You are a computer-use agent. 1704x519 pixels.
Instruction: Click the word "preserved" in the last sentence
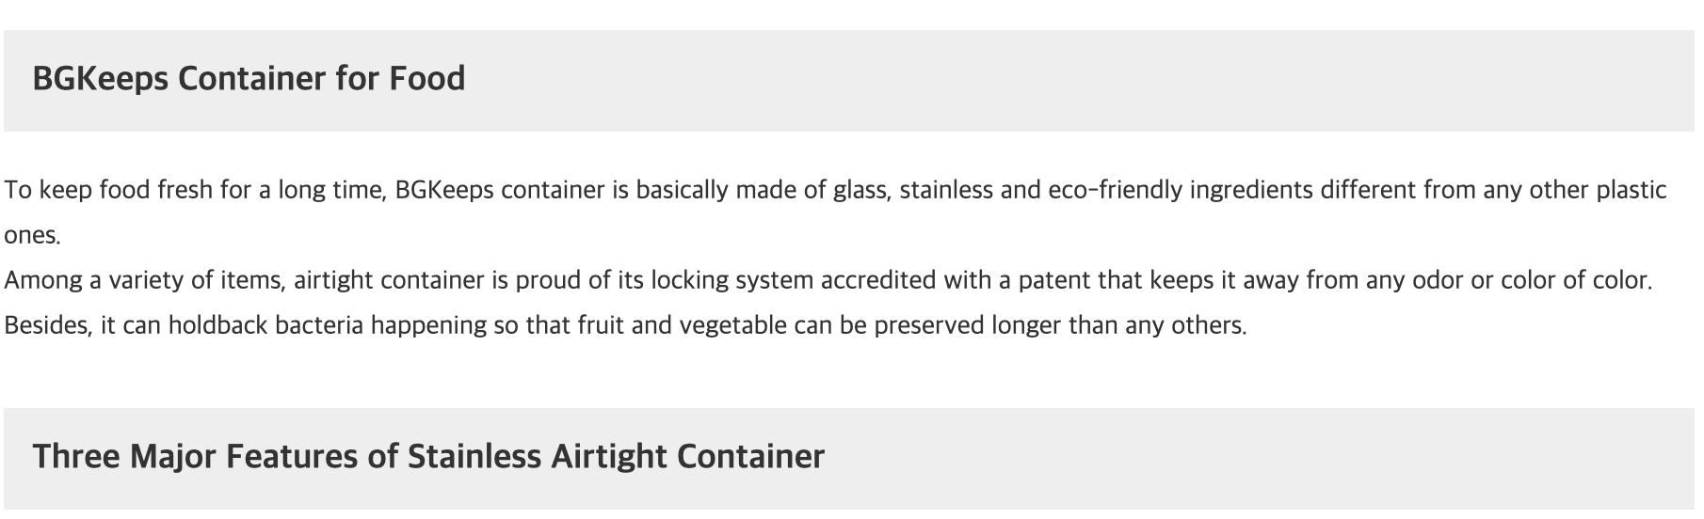tap(926, 326)
